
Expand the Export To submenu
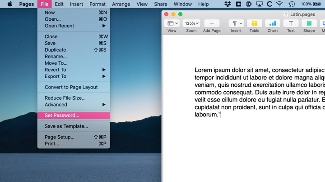74,76
